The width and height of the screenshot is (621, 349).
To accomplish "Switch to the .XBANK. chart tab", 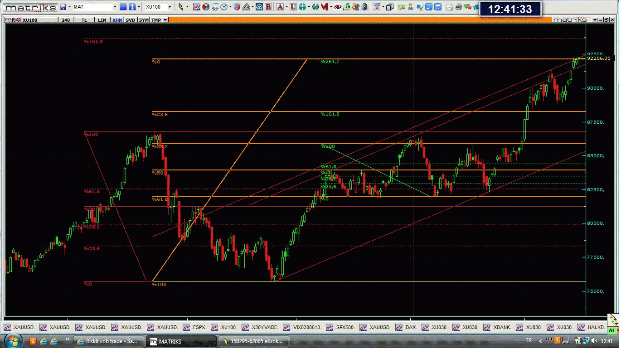I will point(497,327).
